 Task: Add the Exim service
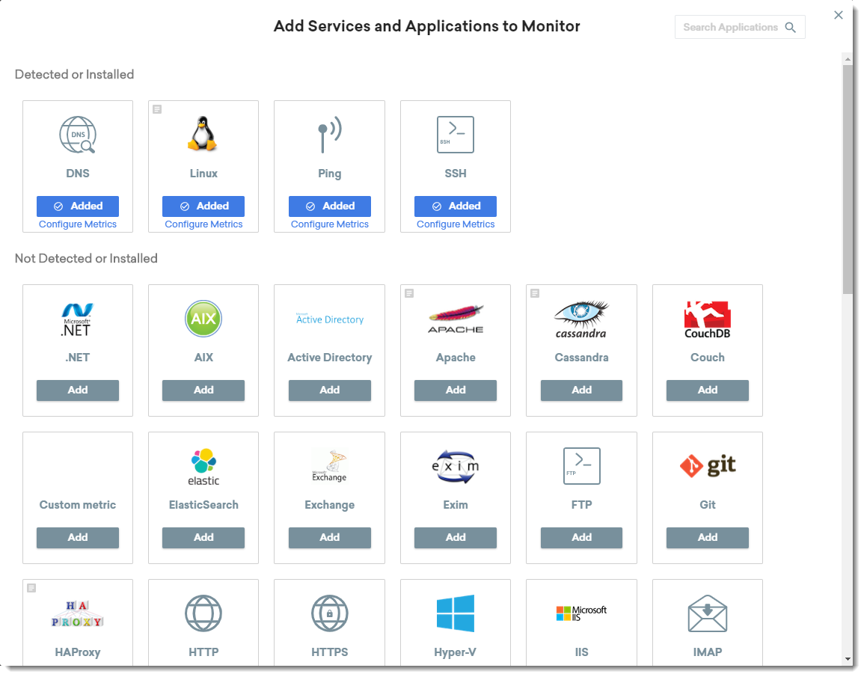(455, 538)
